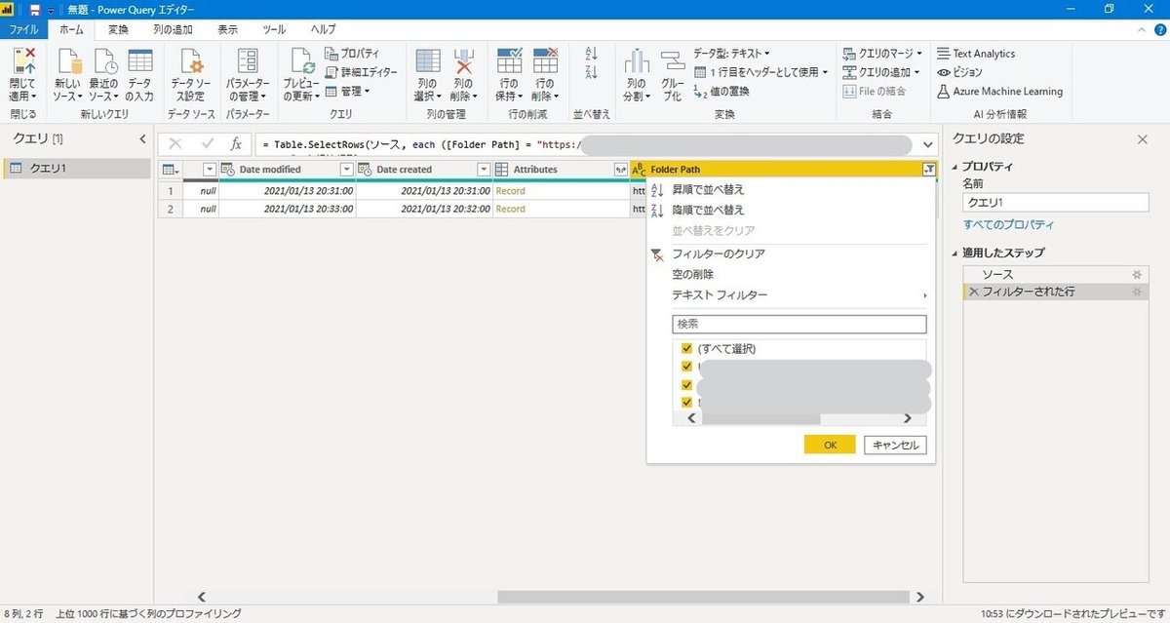Switch to the ツール (Tools) tab
This screenshot has height=623, width=1170.
pos(274,30)
